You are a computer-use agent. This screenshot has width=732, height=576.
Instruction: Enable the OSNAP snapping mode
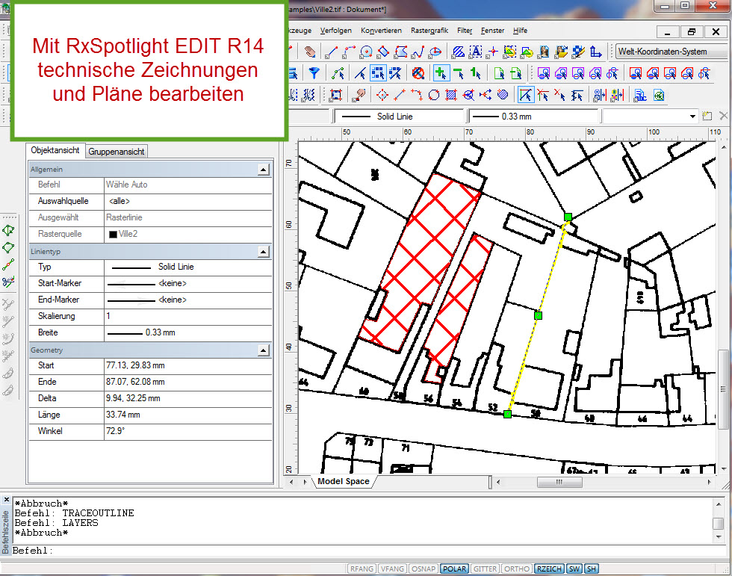point(424,569)
